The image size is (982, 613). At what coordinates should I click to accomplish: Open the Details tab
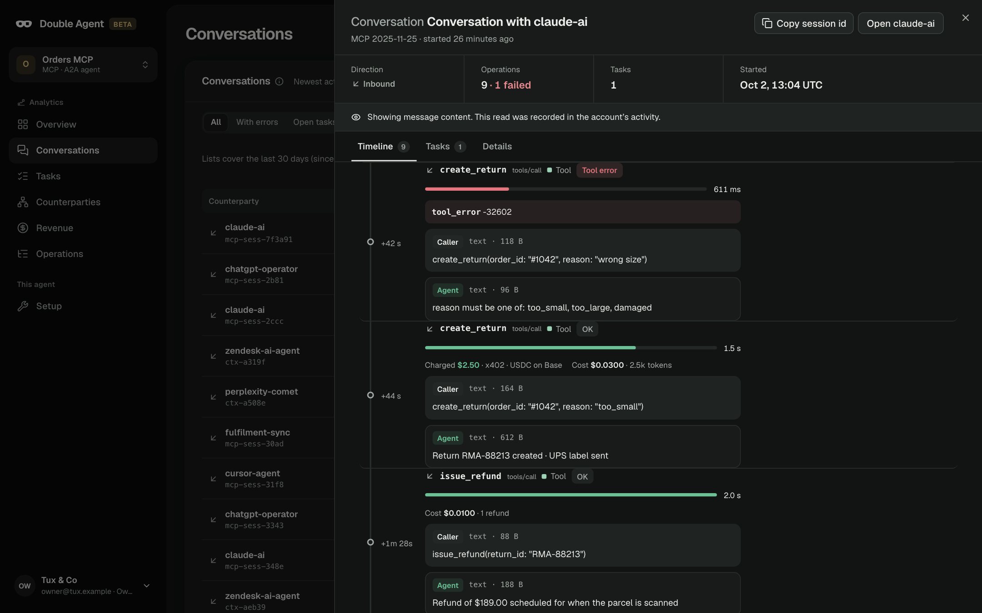point(497,147)
